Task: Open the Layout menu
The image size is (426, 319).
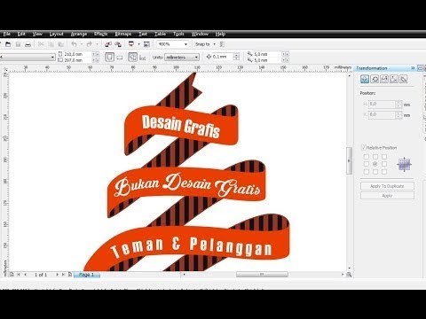Action: (56, 34)
